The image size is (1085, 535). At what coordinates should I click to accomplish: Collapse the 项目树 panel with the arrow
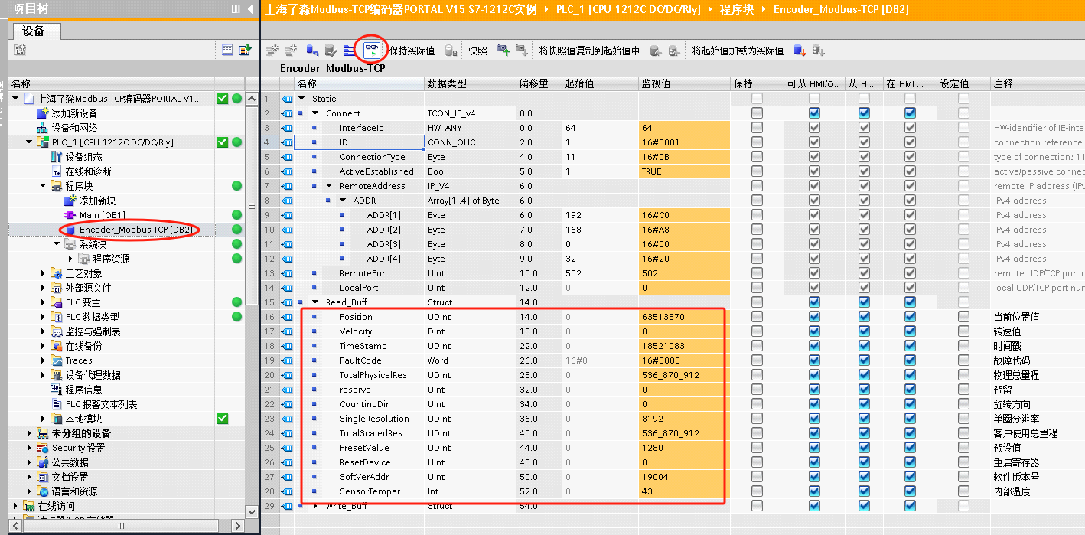250,9
